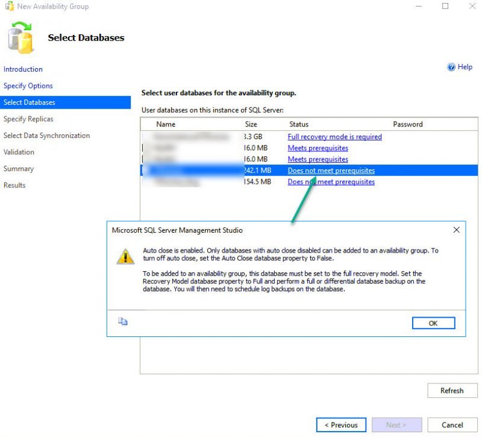Click the copy message icon in the dialog
The height and width of the screenshot is (437, 482).
click(123, 322)
